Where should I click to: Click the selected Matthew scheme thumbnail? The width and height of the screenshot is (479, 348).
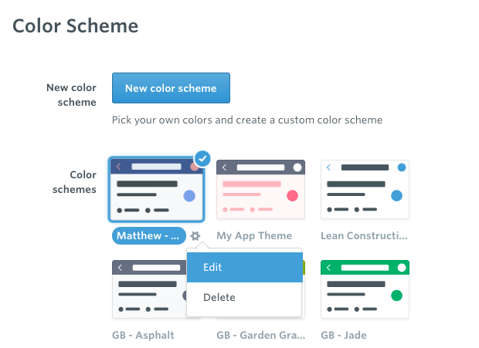(156, 189)
